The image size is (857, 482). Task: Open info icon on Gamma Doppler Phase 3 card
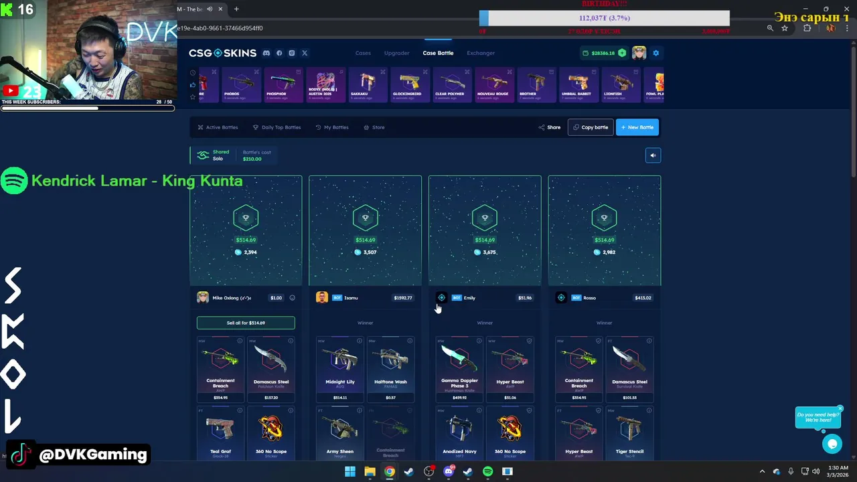pos(479,341)
